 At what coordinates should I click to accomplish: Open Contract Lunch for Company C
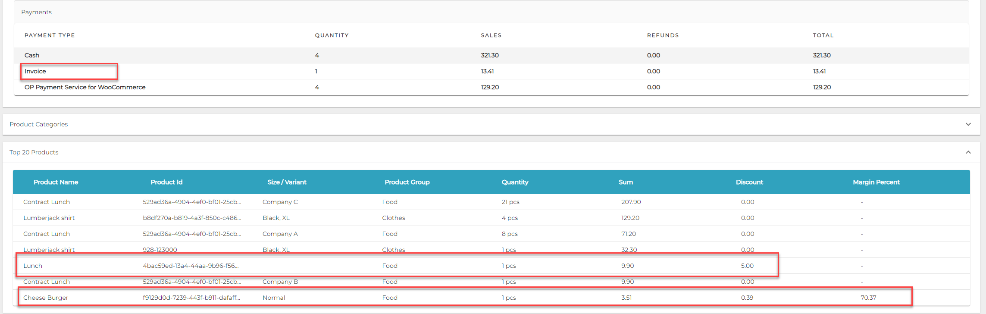coord(47,202)
